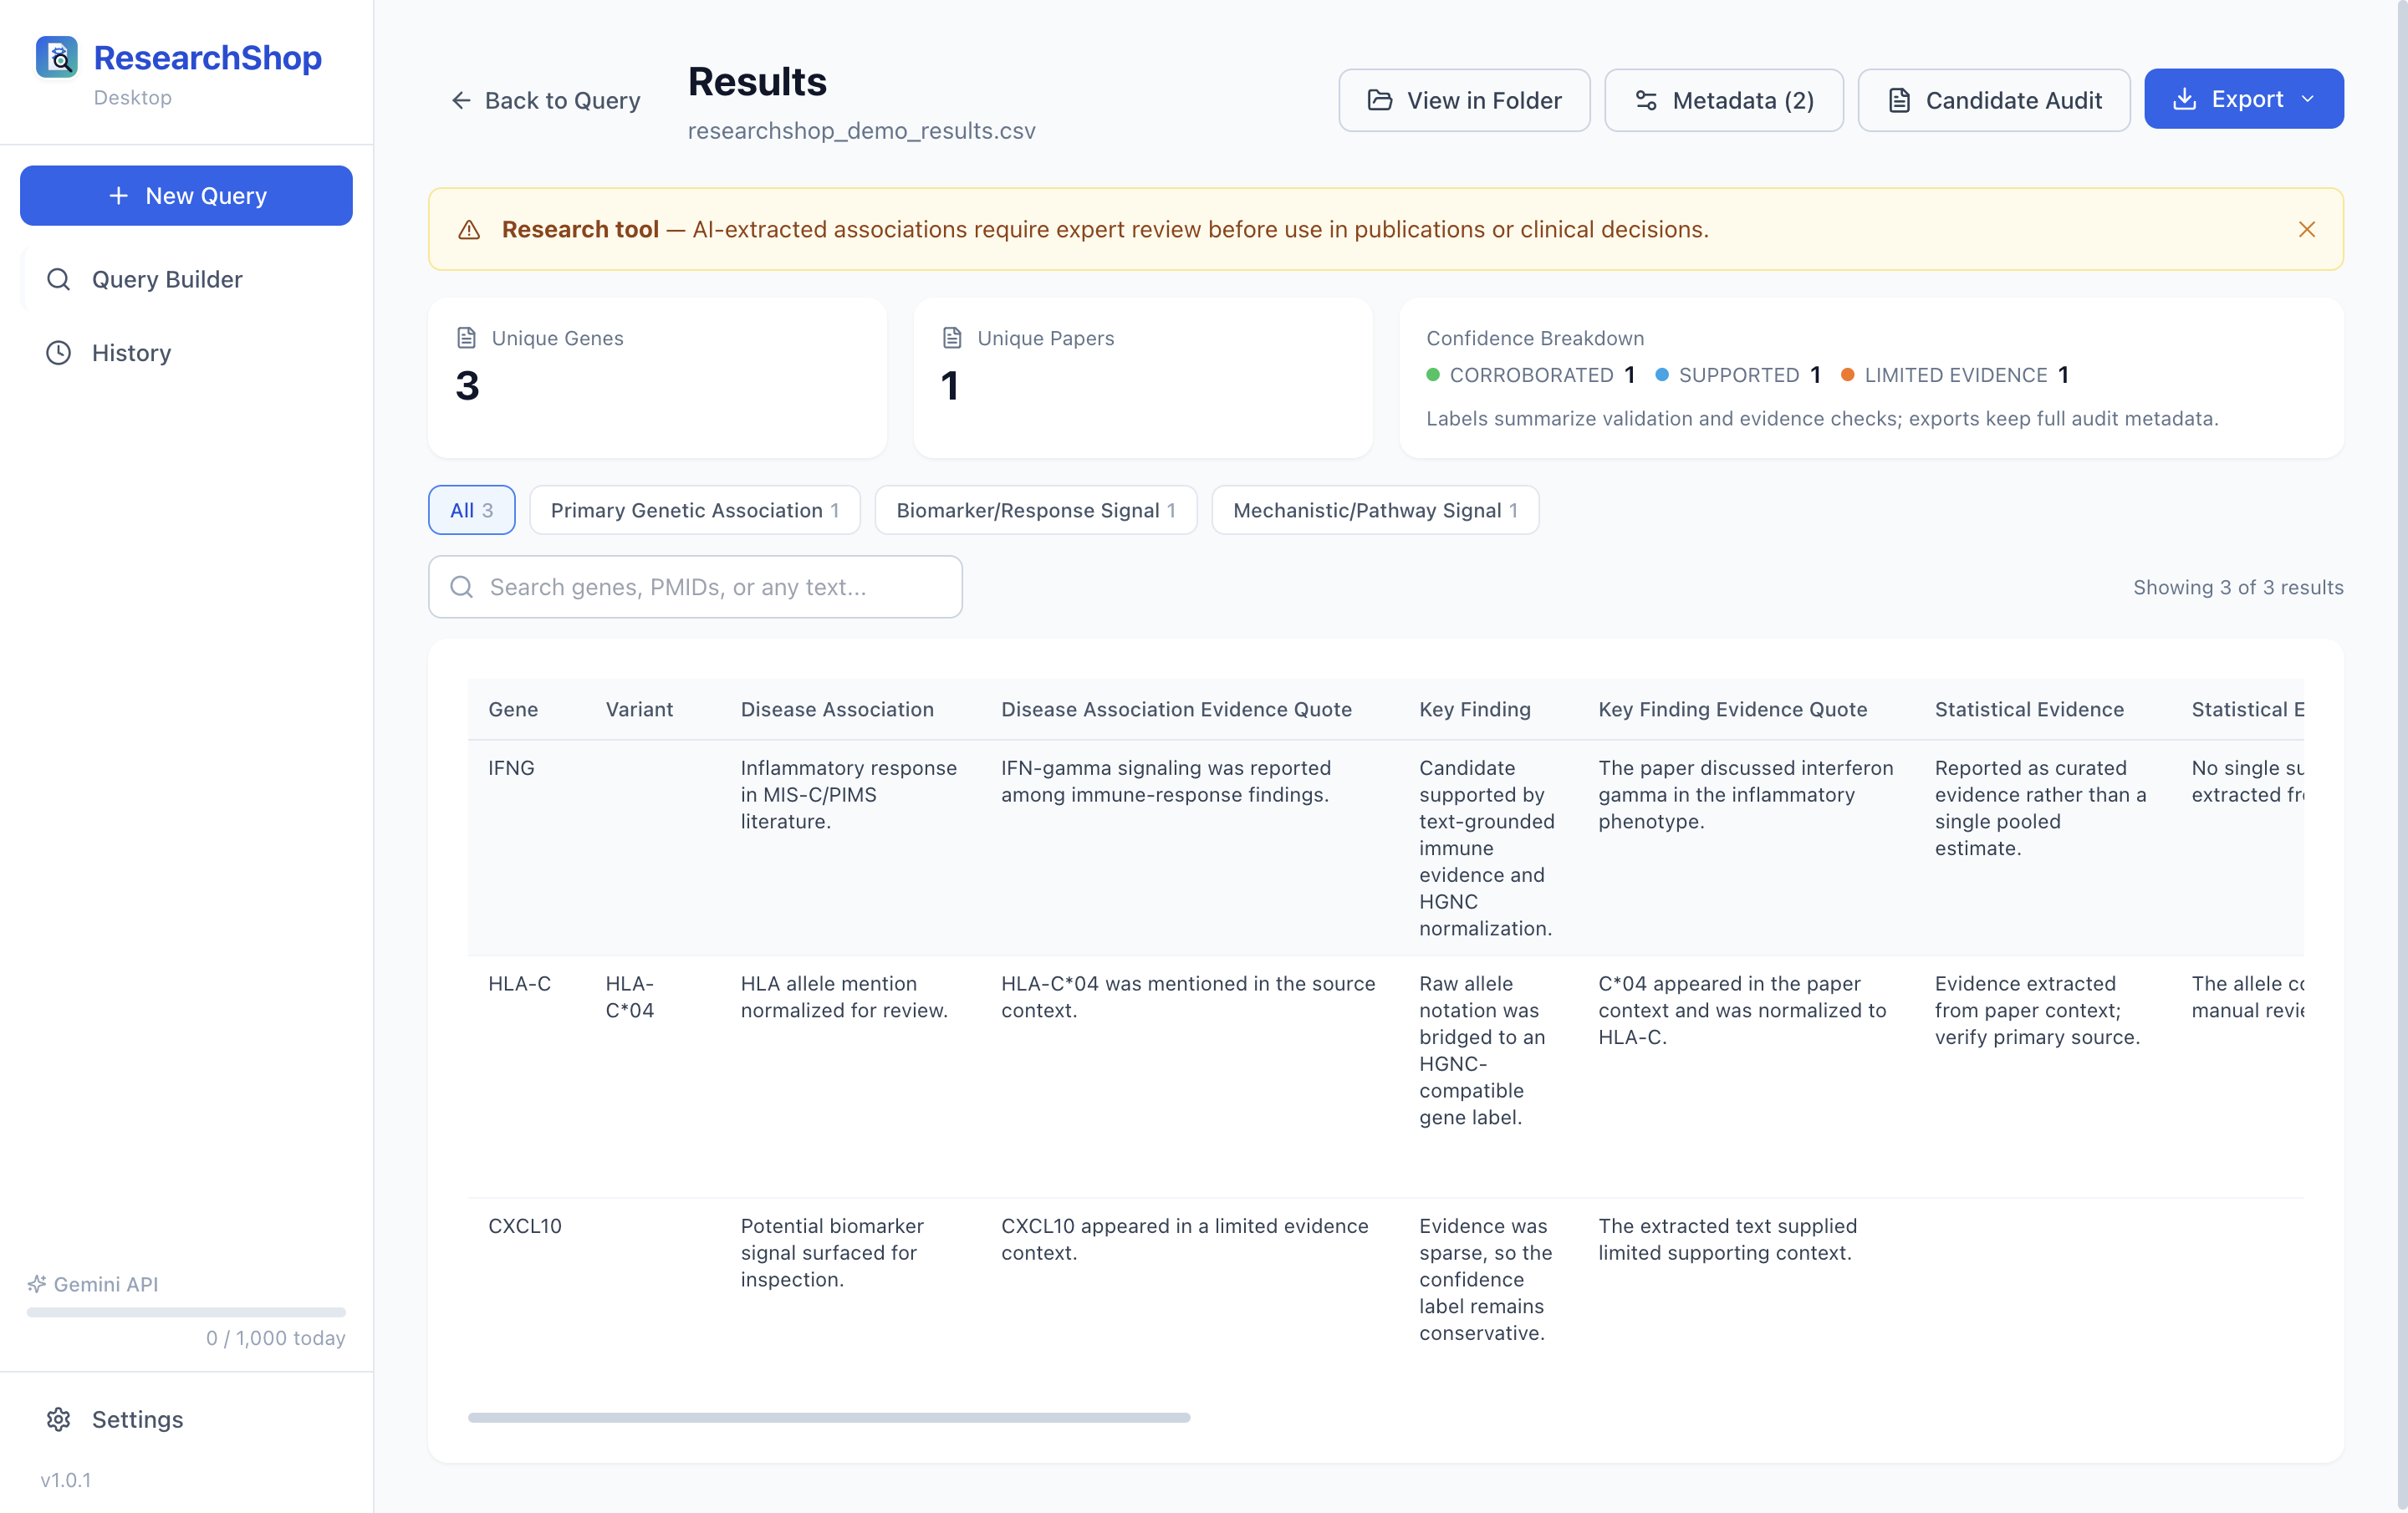Click the Unique Papers document icon

click(x=952, y=338)
